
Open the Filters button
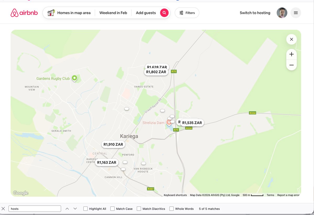pyautogui.click(x=187, y=13)
